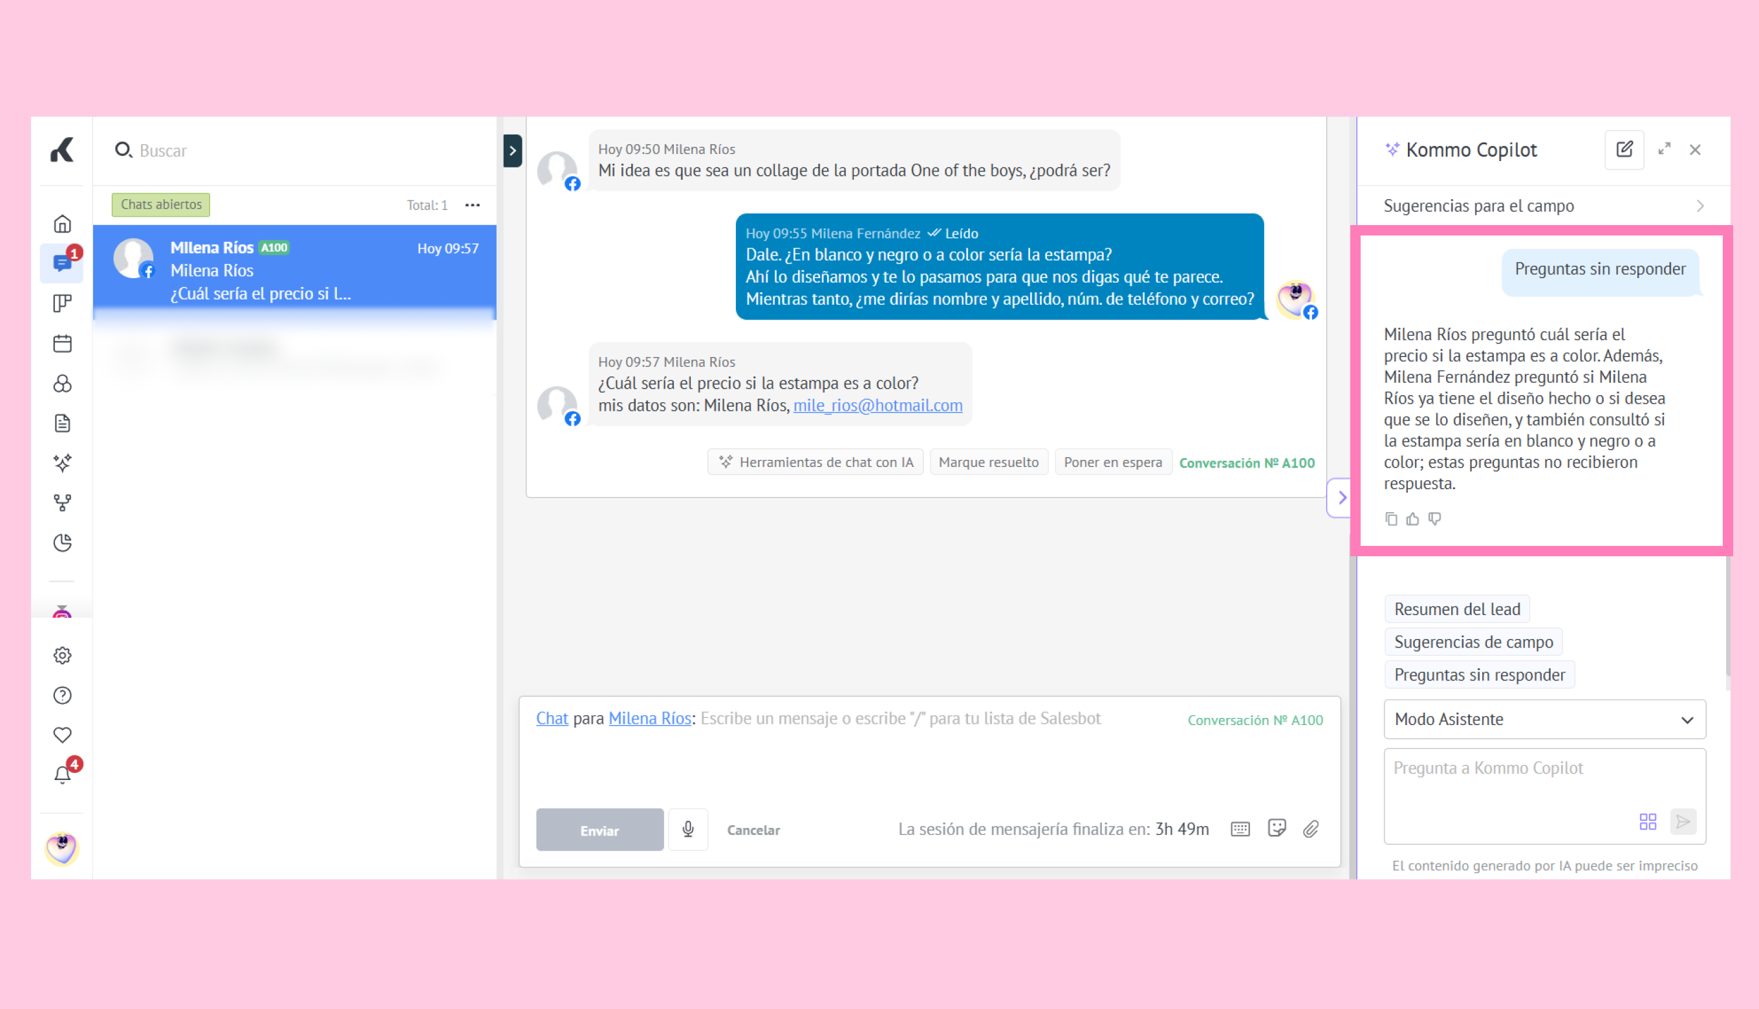This screenshot has height=1009, width=1759.
Task: Click the Milena Ríos recipient link in composer
Action: [650, 719]
